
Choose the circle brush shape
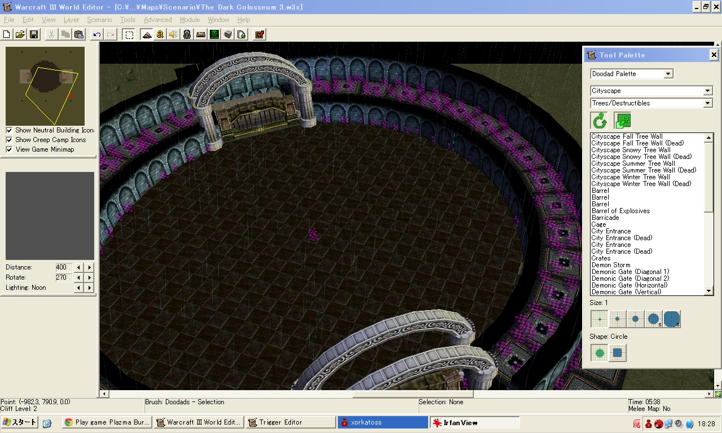(600, 353)
